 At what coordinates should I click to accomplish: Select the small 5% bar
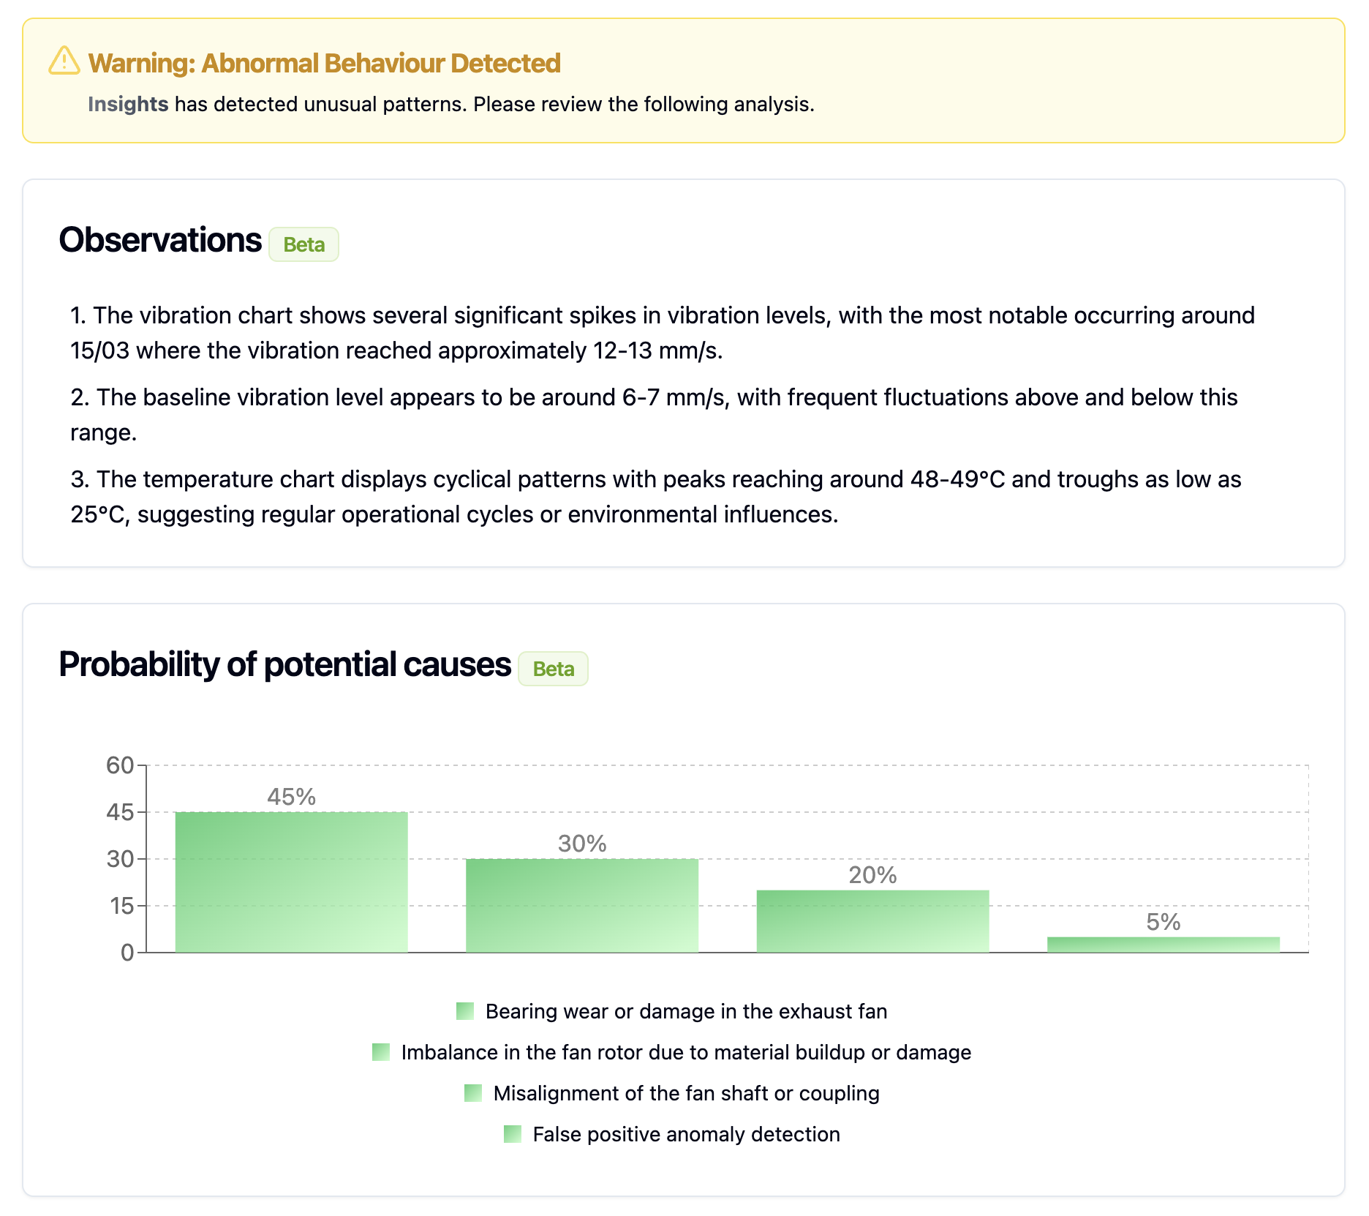(1163, 945)
